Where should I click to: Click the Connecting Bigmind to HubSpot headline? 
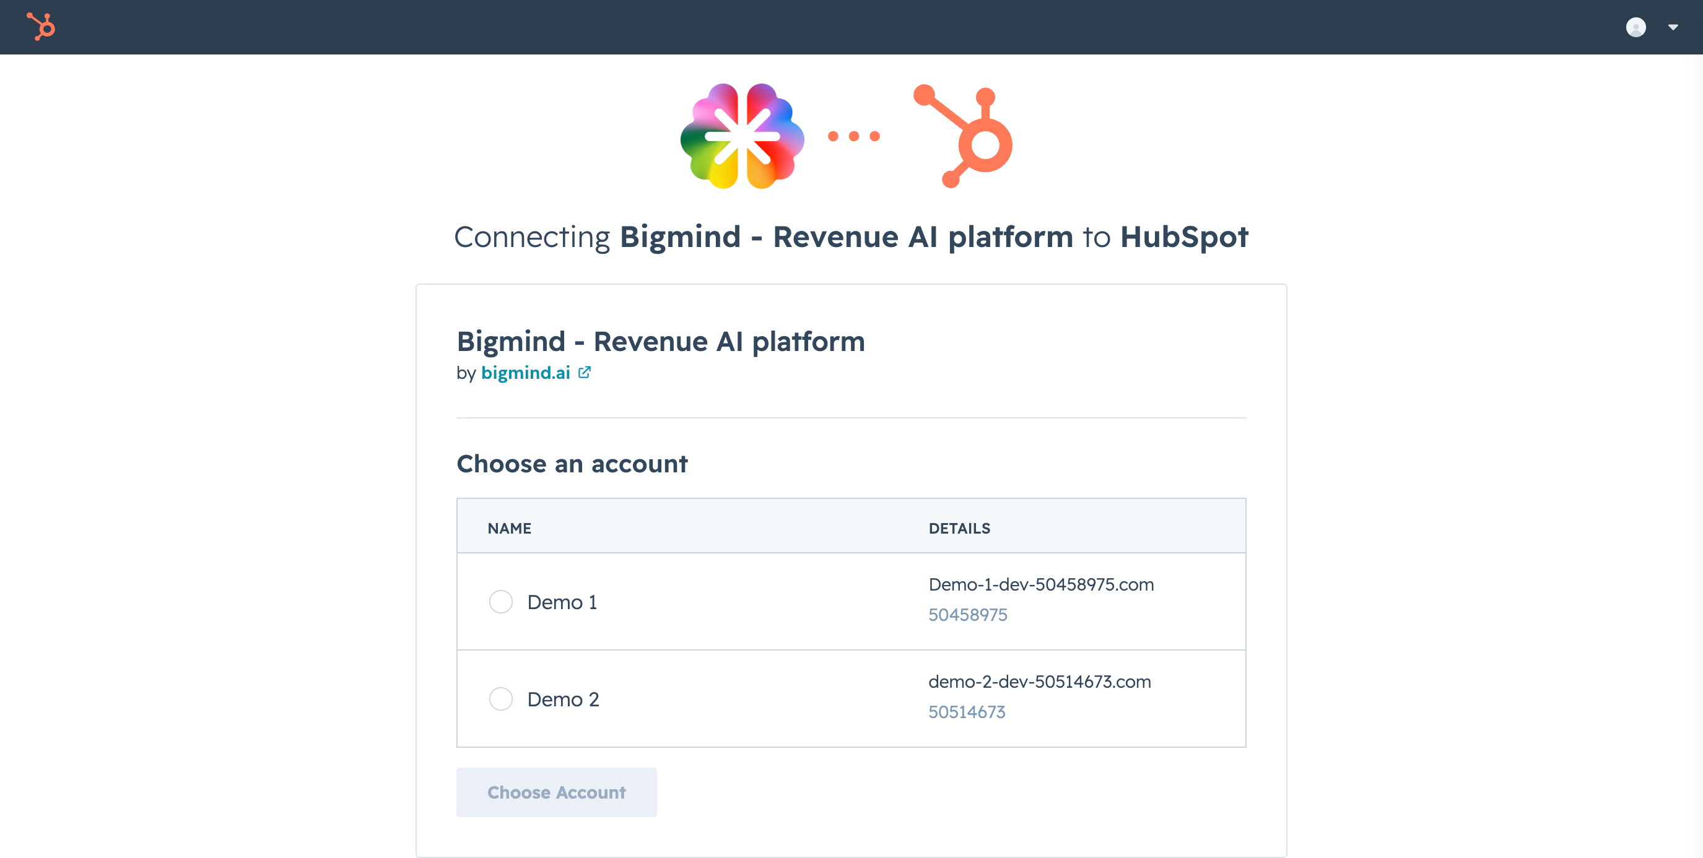851,236
